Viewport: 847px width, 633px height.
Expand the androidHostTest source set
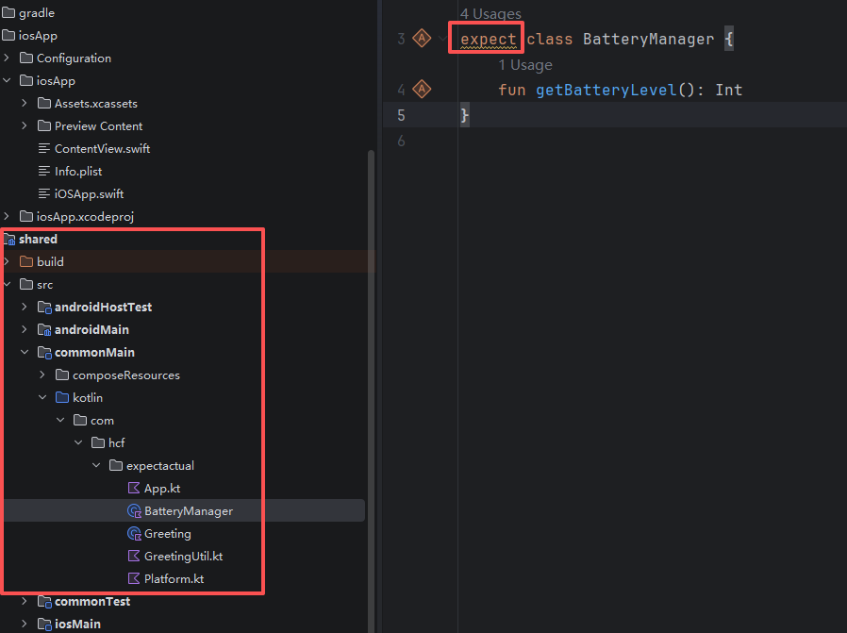pos(25,307)
